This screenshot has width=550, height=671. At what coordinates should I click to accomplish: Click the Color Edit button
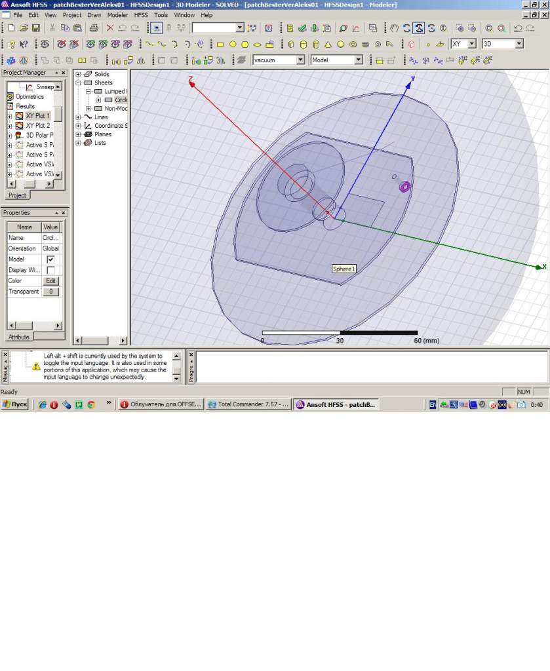pyautogui.click(x=50, y=280)
